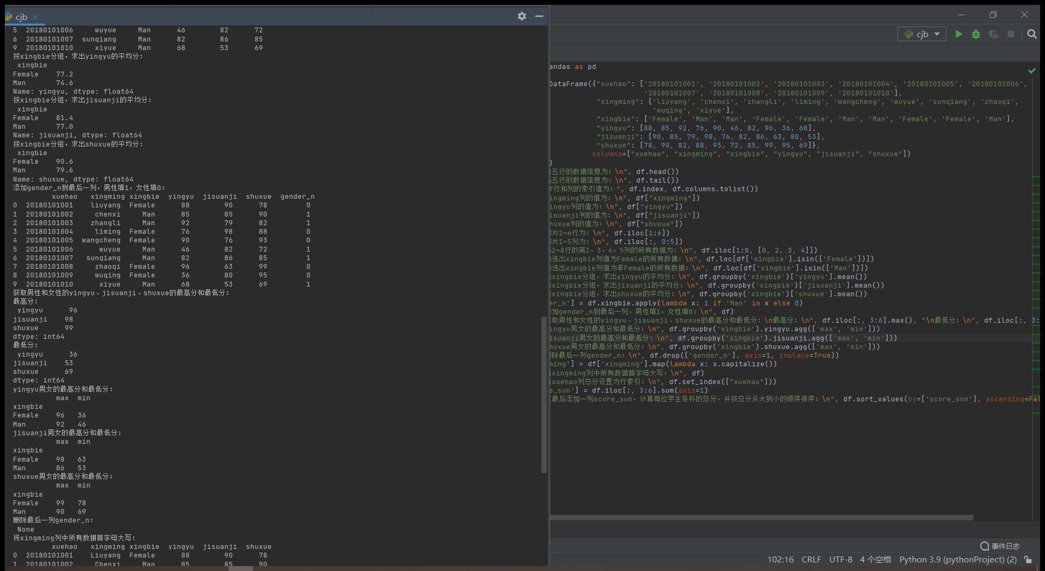
Task: Click 'Name: jisuanji, dtype: float64' output line
Action: (78, 135)
